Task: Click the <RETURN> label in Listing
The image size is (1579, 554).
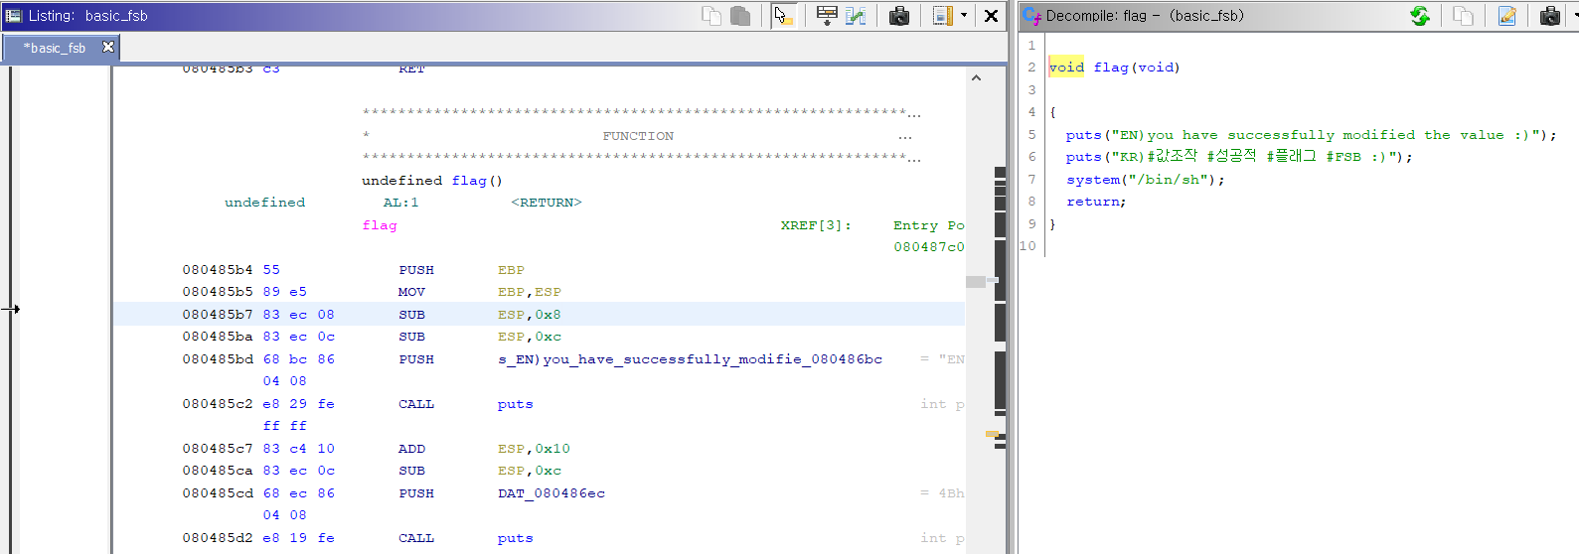Action: tap(547, 203)
